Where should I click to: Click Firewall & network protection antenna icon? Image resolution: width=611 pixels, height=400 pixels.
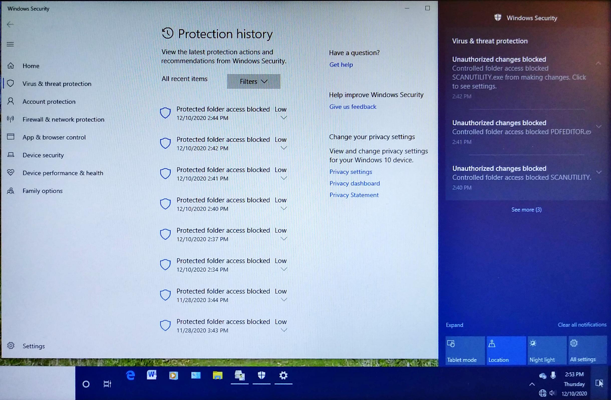coord(11,119)
